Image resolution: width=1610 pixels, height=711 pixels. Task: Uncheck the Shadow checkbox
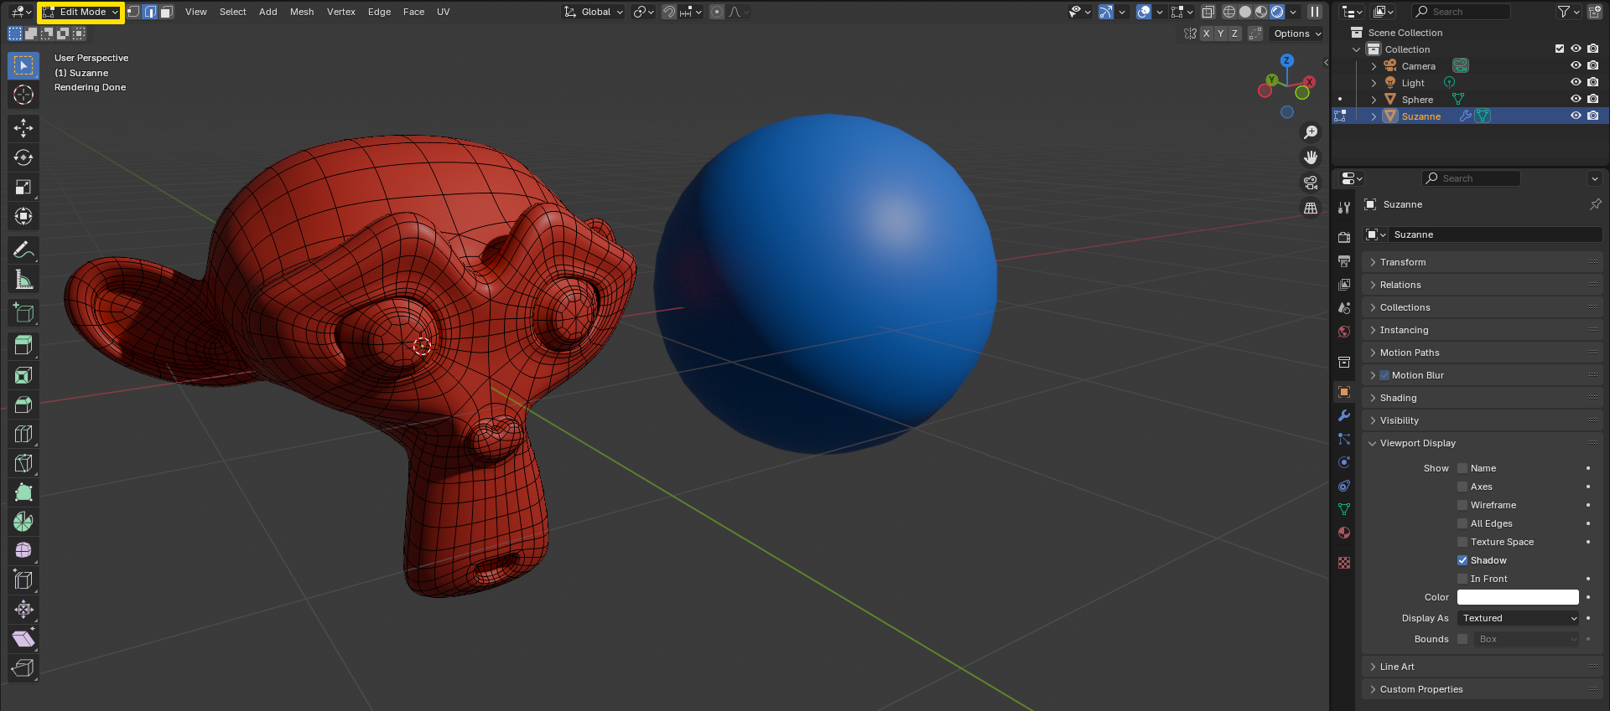click(x=1462, y=560)
